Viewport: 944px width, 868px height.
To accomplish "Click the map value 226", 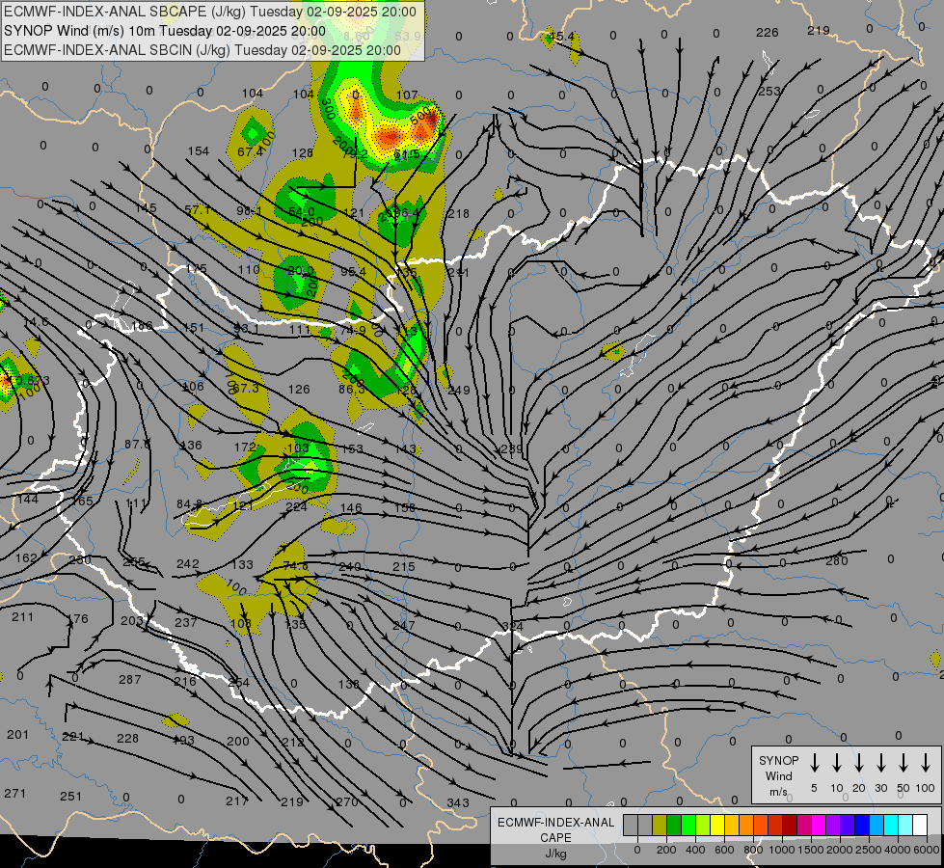I will tap(767, 33).
